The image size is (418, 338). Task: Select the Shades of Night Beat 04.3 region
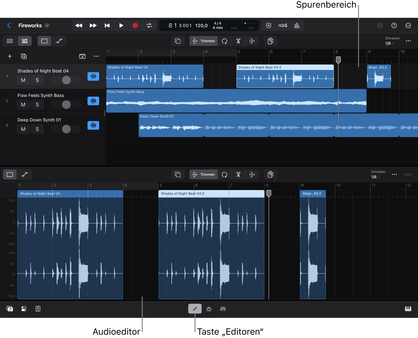[285, 76]
